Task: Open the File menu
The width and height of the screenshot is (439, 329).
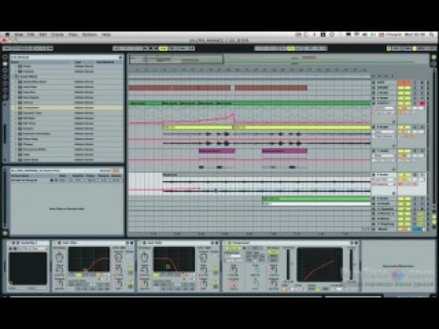Action: [31, 35]
